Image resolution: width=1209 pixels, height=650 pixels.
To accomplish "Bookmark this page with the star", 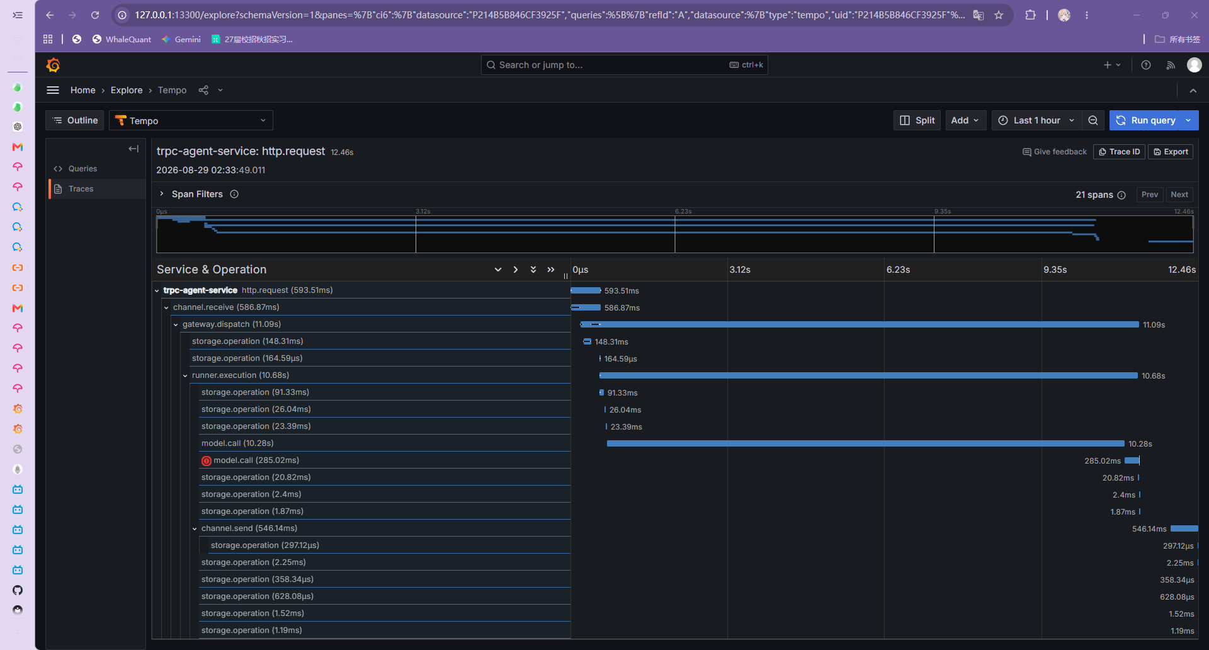I will (999, 15).
